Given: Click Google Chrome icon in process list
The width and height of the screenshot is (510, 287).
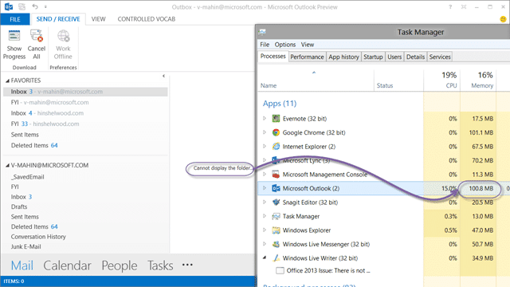Looking at the screenshot, I should (x=276, y=132).
